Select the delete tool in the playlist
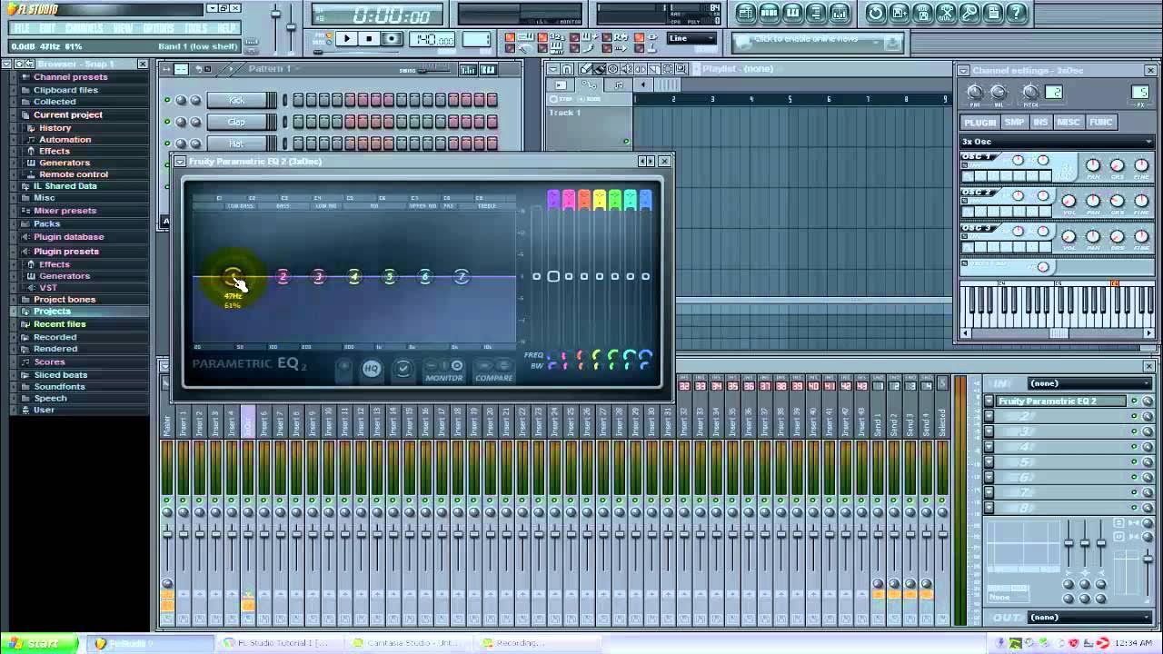1163x654 pixels. pyautogui.click(x=613, y=69)
